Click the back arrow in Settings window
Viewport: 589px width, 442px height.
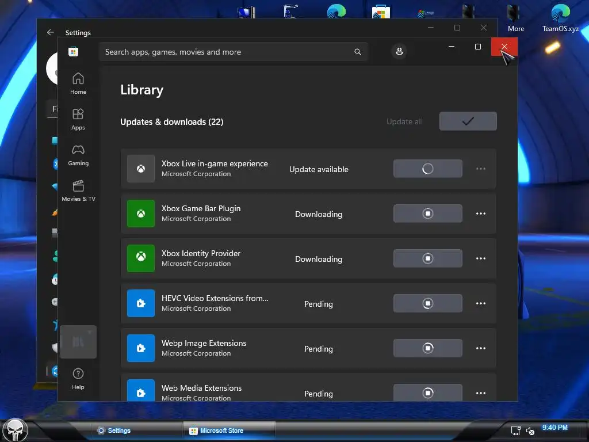point(51,32)
